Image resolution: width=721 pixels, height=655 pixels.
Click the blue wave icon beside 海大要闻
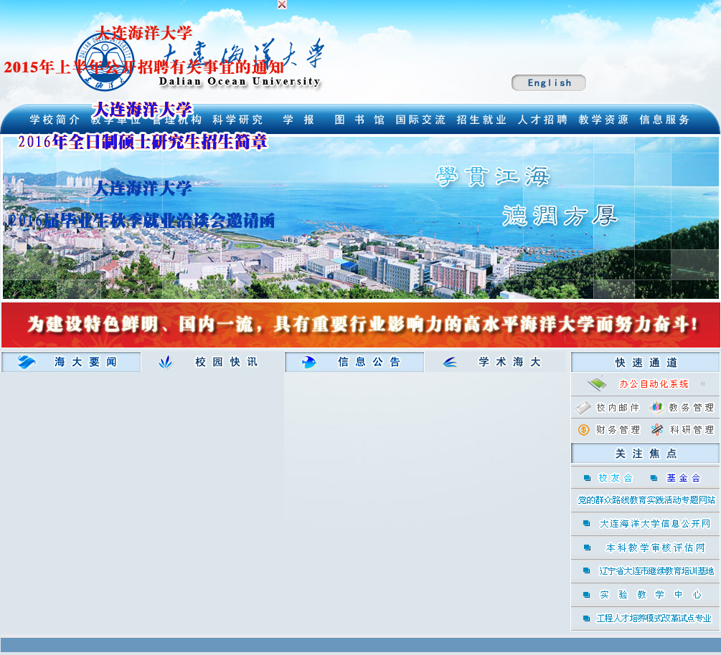[x=27, y=362]
